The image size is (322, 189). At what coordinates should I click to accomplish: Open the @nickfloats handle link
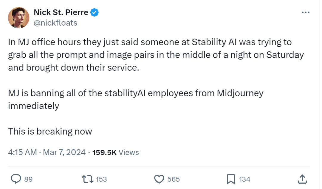tap(55, 23)
